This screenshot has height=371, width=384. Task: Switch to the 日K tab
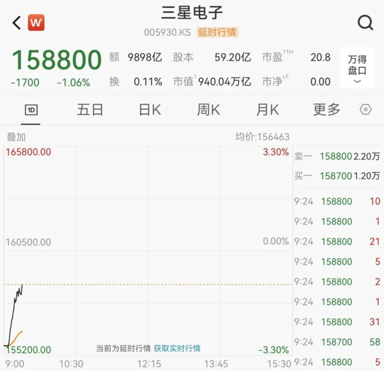(150, 110)
